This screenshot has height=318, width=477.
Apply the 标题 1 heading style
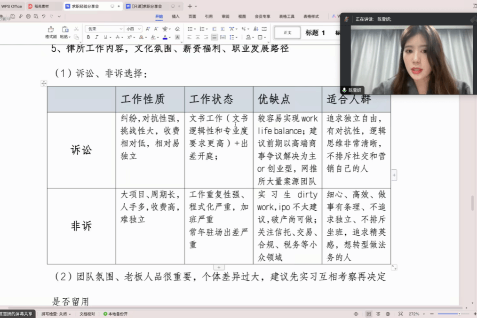(x=315, y=33)
